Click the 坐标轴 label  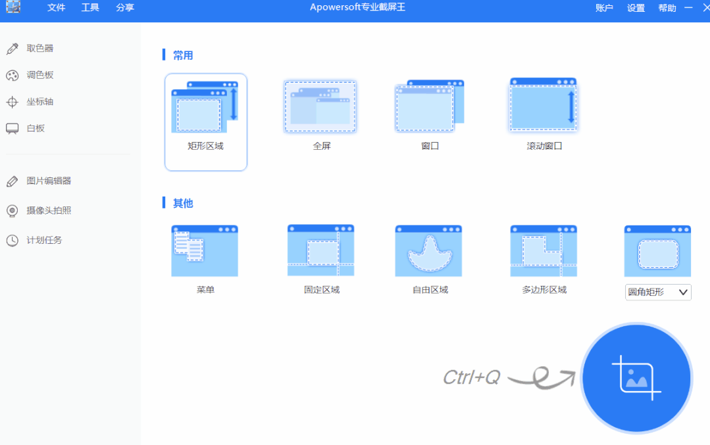(x=40, y=102)
